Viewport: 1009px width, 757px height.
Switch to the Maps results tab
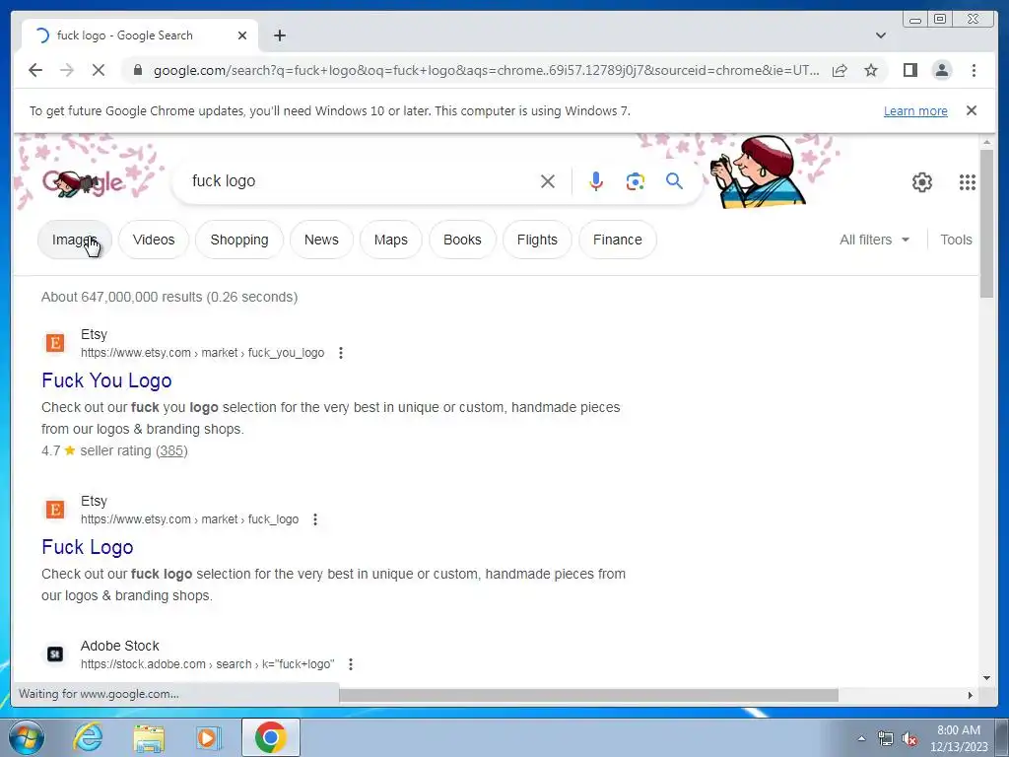(x=390, y=240)
